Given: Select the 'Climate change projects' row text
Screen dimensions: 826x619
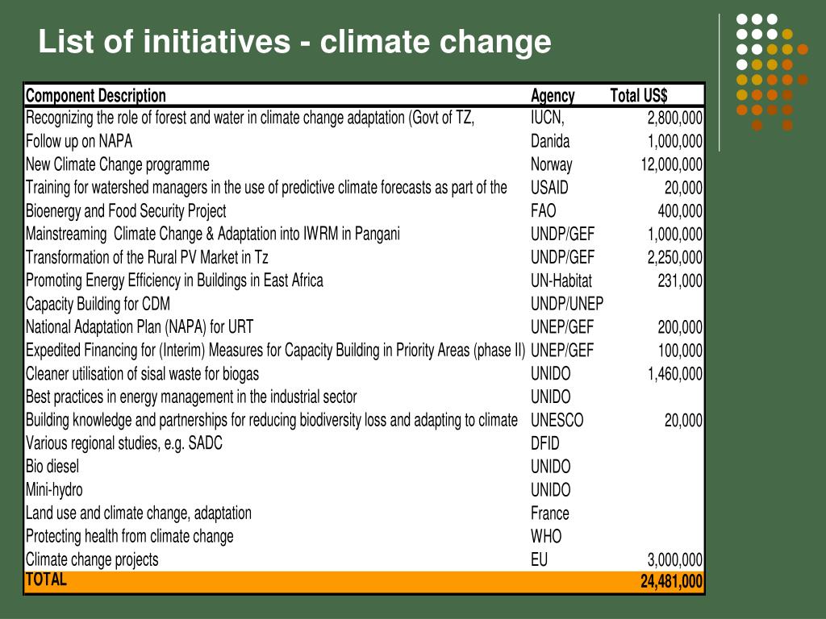Looking at the screenshot, I should pos(92,559).
